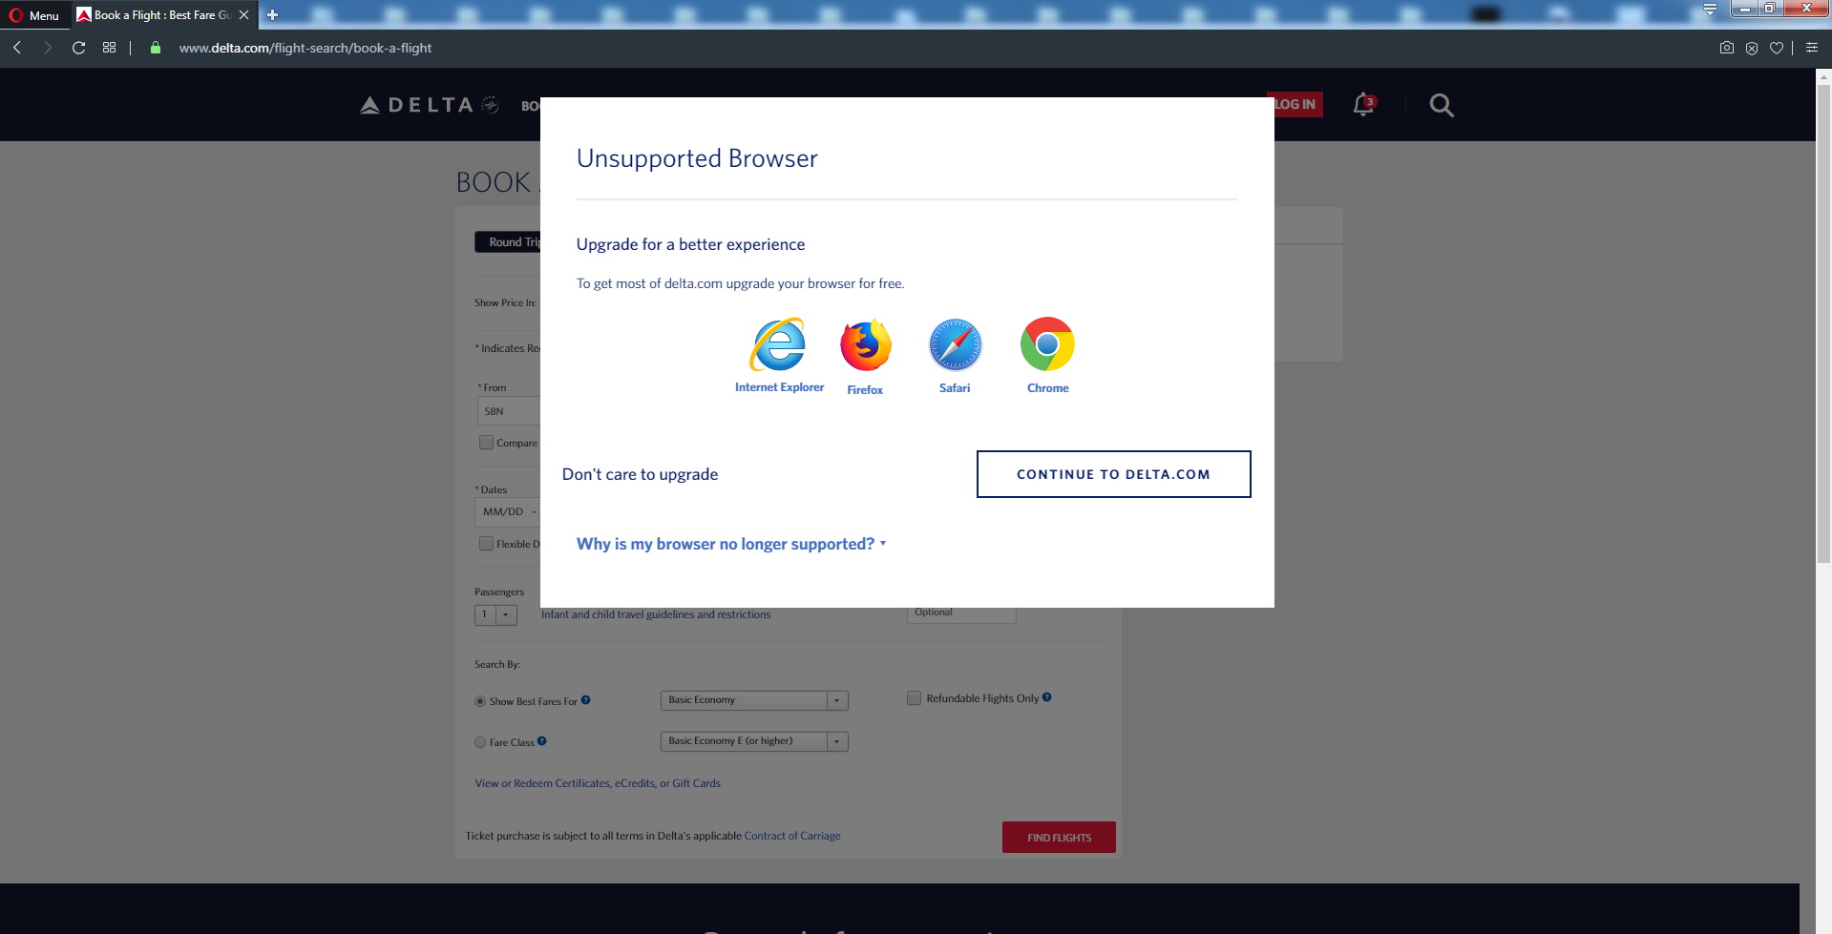
Task: Open help icon next to Fare Class
Action: (542, 741)
